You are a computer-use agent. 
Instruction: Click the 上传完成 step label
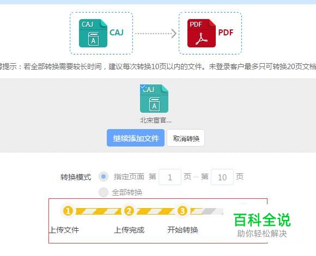129,230
